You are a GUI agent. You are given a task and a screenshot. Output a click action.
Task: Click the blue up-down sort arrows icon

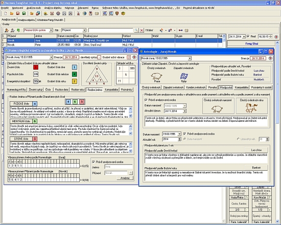click(170, 30)
